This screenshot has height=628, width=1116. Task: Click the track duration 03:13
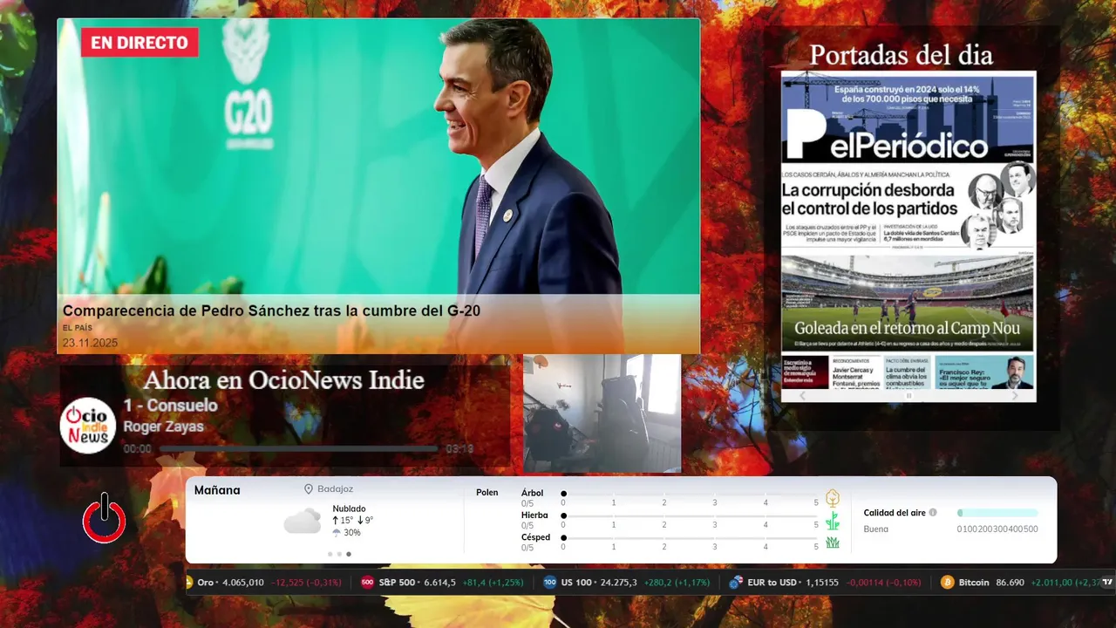tap(459, 449)
